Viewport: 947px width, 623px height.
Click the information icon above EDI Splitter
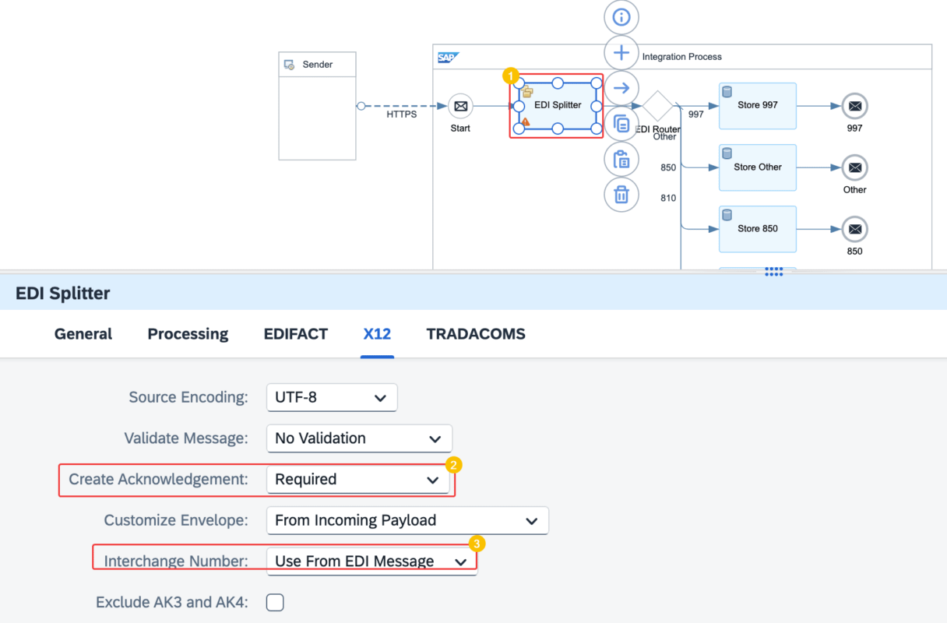621,17
